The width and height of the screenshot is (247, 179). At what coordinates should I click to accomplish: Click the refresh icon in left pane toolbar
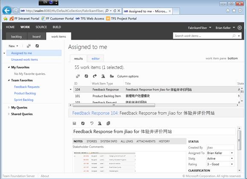pos(37,46)
